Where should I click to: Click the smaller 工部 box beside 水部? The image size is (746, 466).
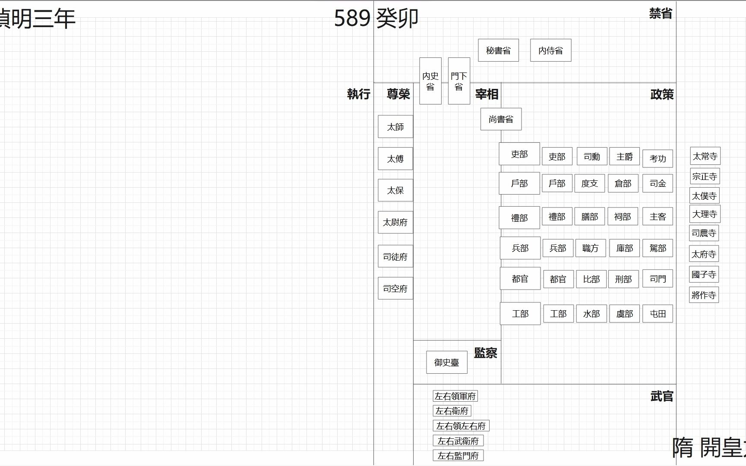click(558, 314)
